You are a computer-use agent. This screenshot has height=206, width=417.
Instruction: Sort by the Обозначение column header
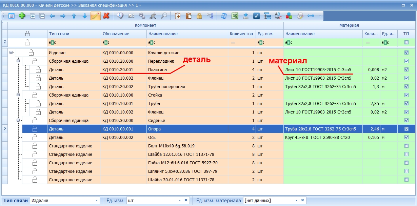pos(124,34)
